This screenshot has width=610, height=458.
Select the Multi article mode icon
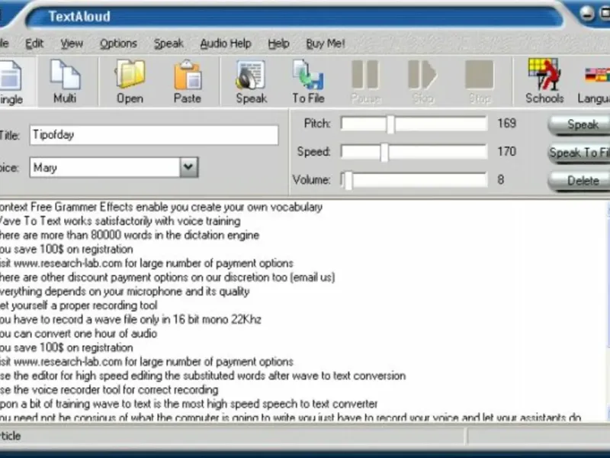coord(65,82)
